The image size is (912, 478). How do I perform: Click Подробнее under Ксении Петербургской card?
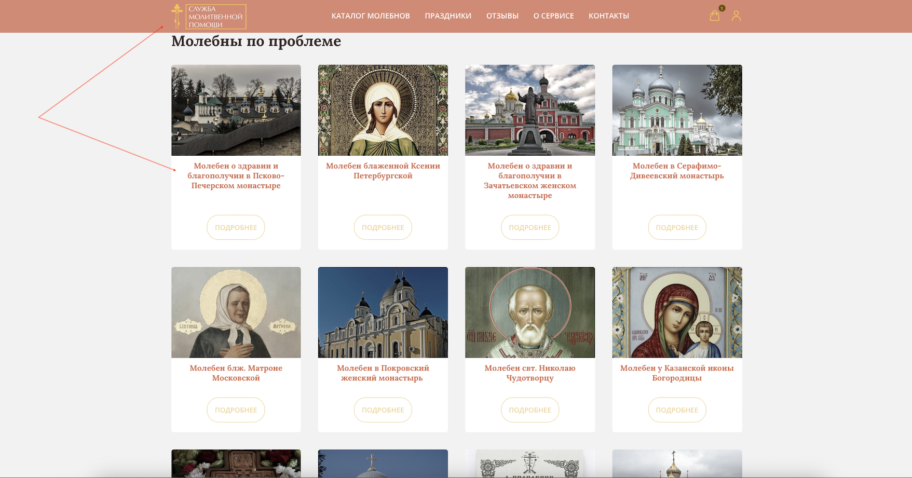pyautogui.click(x=383, y=227)
